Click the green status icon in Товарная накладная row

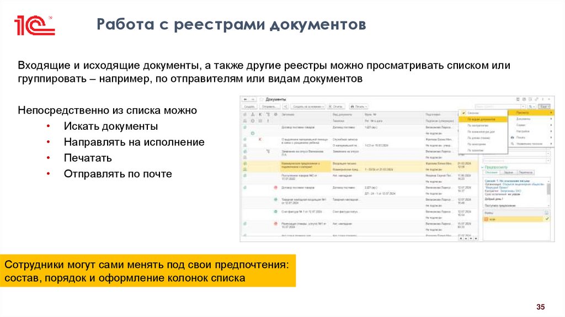click(x=276, y=199)
